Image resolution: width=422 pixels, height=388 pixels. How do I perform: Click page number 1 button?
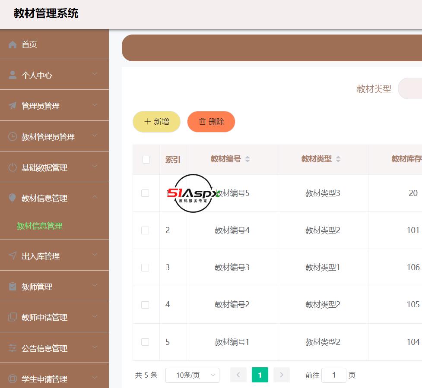260,375
